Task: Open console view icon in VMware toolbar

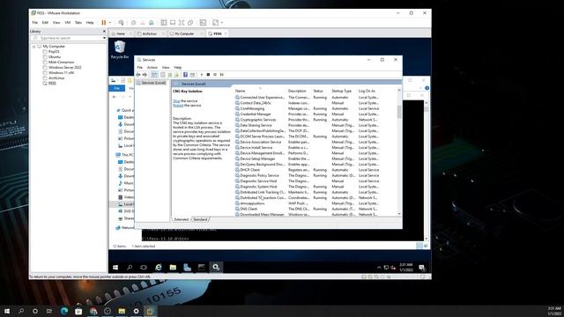Action: click(203, 23)
